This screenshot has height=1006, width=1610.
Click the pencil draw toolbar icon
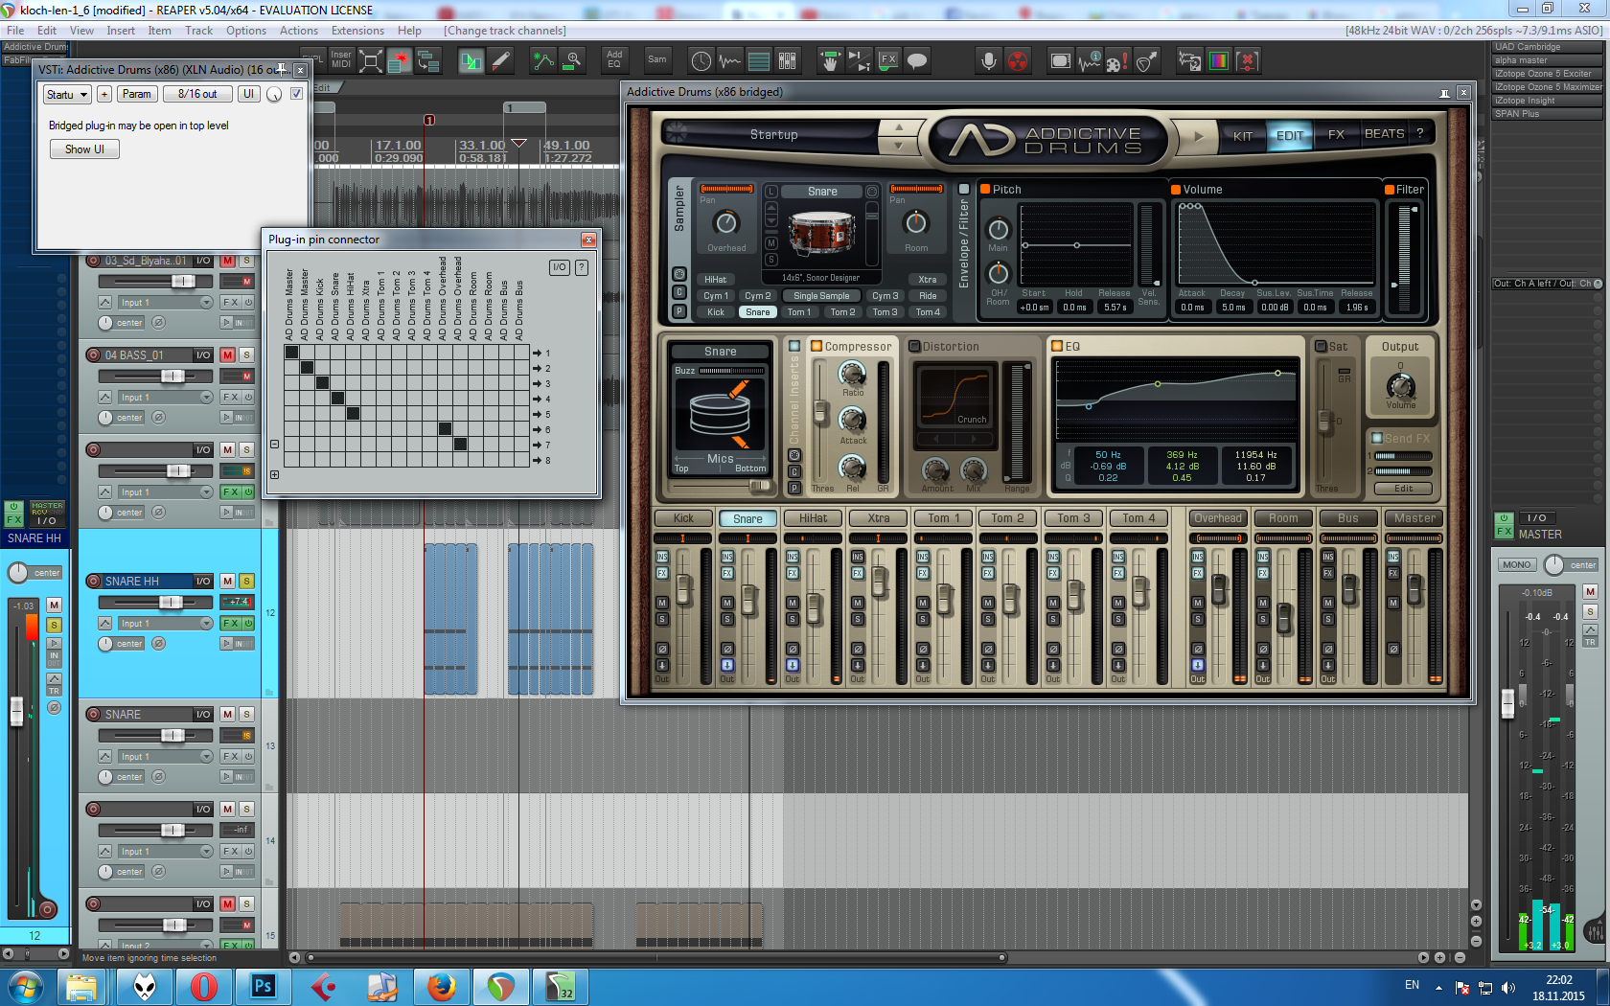tap(500, 61)
